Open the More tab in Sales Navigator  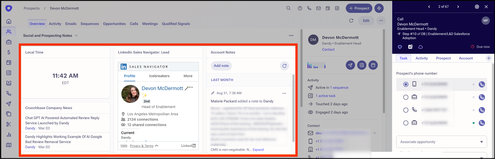point(188,76)
